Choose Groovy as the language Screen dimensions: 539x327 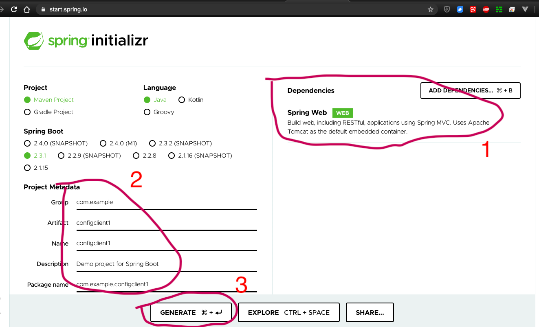click(159, 112)
